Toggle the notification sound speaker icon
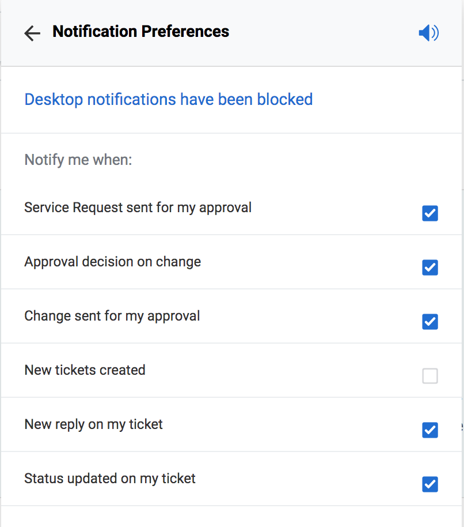The image size is (464, 527). 428,33
